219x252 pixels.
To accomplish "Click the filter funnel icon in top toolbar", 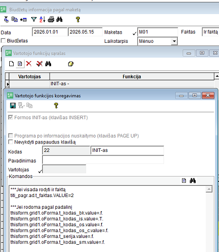I will [34, 19].
